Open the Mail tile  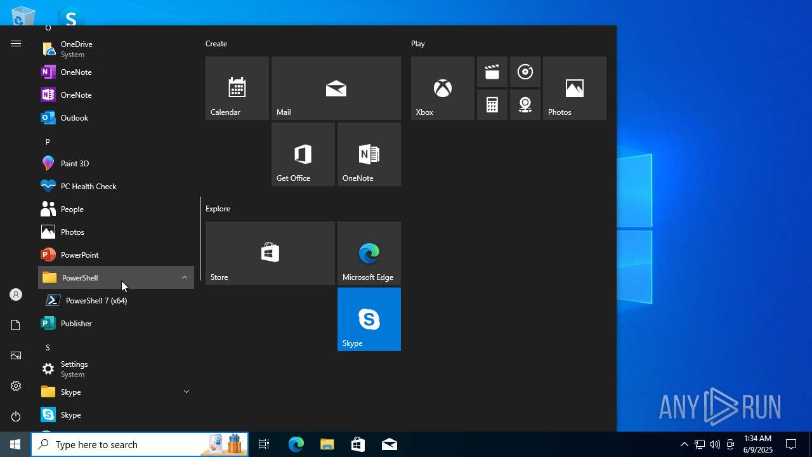tap(336, 88)
